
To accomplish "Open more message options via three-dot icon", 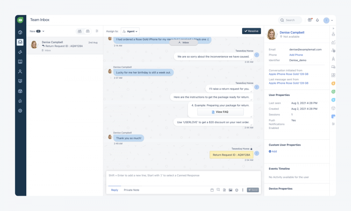I will (x=242, y=190).
